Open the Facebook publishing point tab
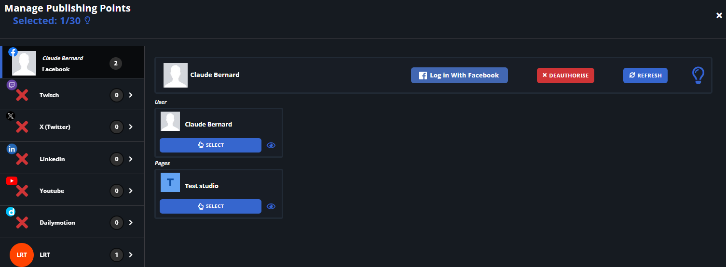 72,63
